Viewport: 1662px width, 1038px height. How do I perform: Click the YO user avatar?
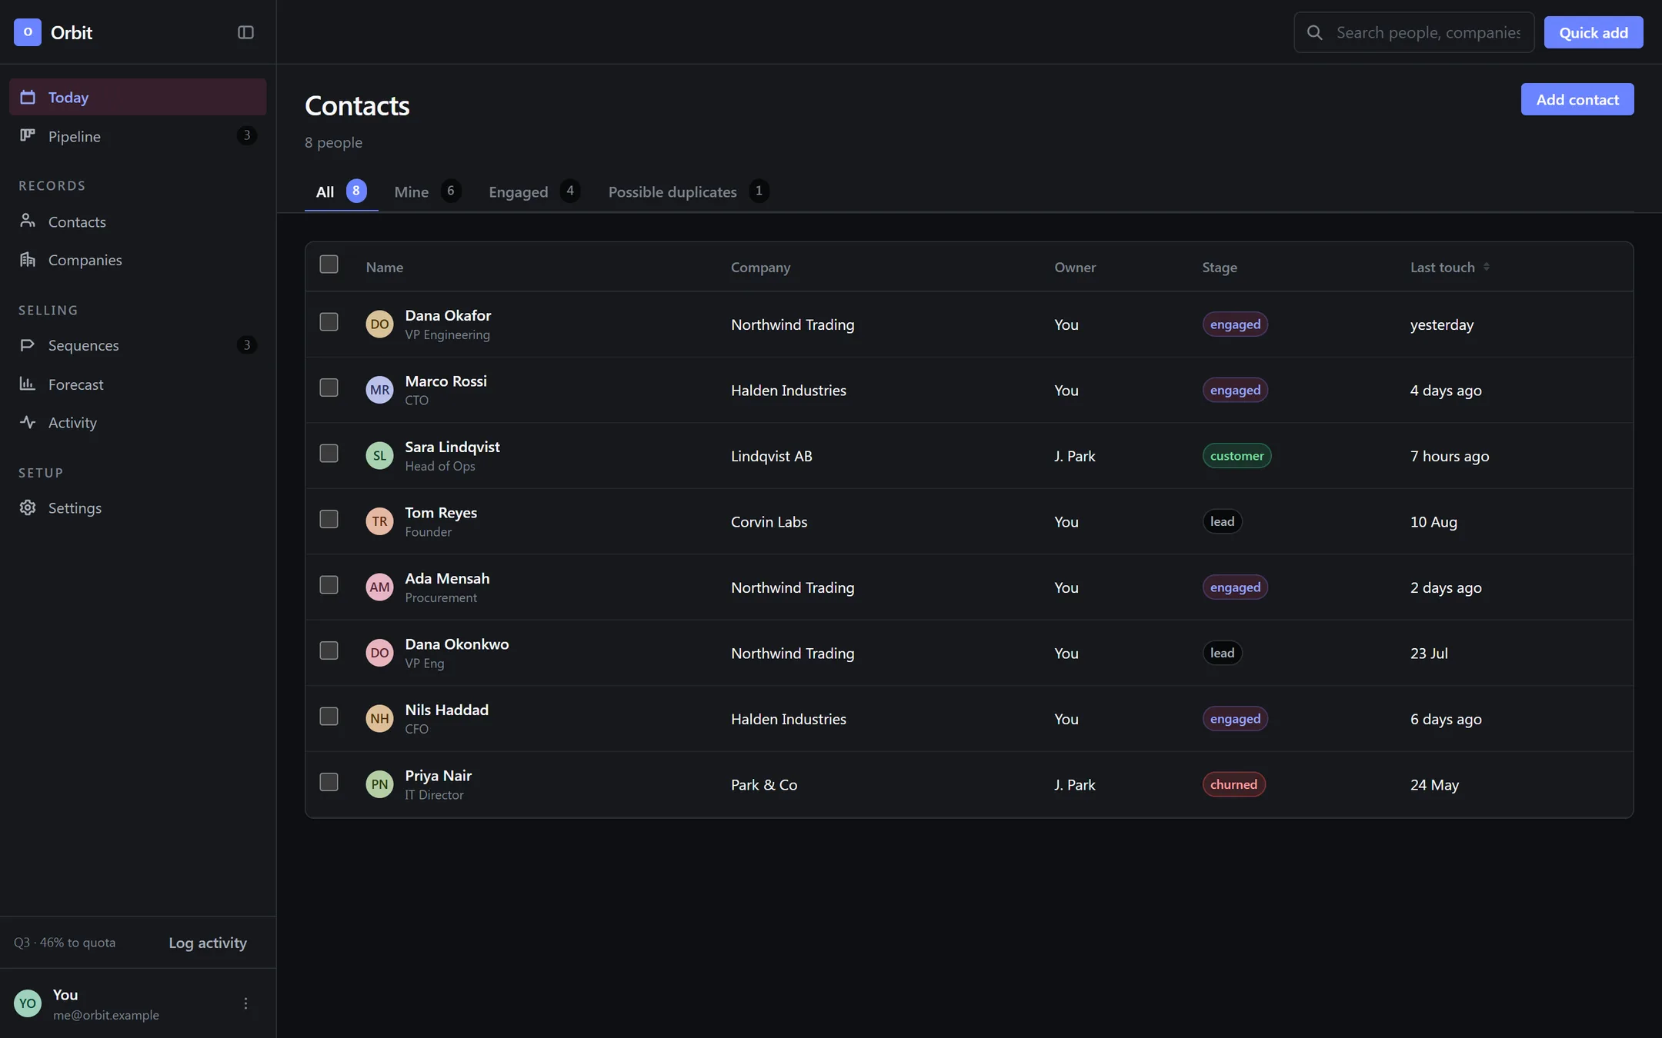[x=28, y=1003]
